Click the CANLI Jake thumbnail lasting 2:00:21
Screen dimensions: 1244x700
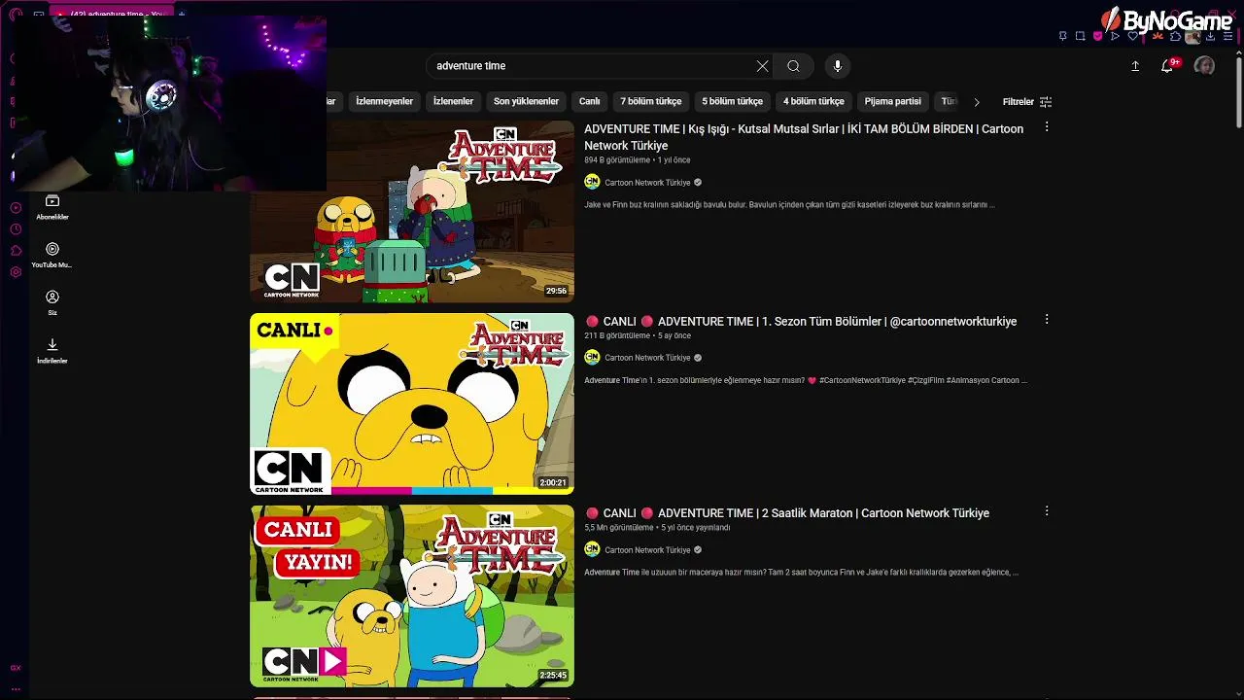coord(412,403)
